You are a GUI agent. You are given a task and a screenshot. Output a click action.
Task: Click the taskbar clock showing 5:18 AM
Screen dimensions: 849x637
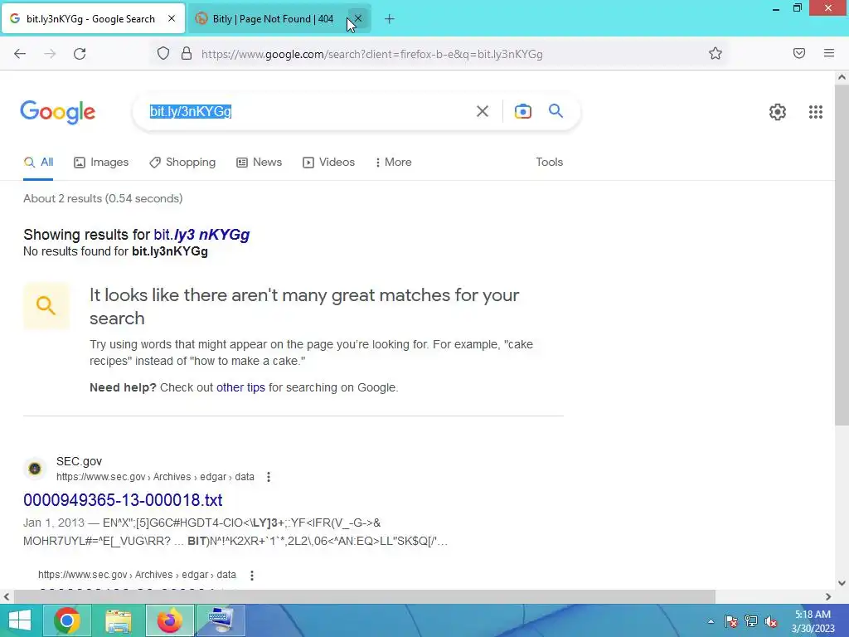(x=813, y=621)
